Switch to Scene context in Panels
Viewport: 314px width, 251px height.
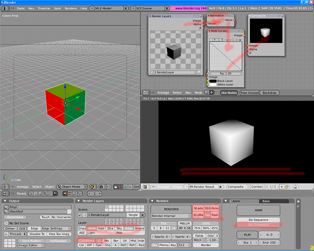[55, 194]
